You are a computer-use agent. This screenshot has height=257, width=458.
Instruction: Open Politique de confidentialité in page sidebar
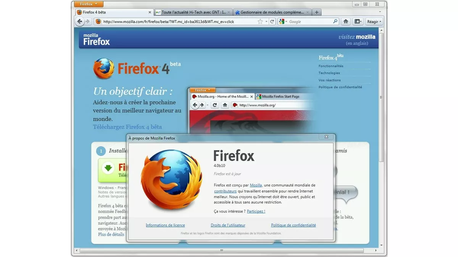click(340, 87)
